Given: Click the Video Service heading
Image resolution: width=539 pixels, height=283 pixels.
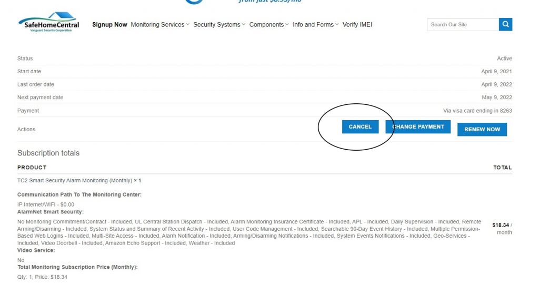Looking at the screenshot, I should coord(36,250).
